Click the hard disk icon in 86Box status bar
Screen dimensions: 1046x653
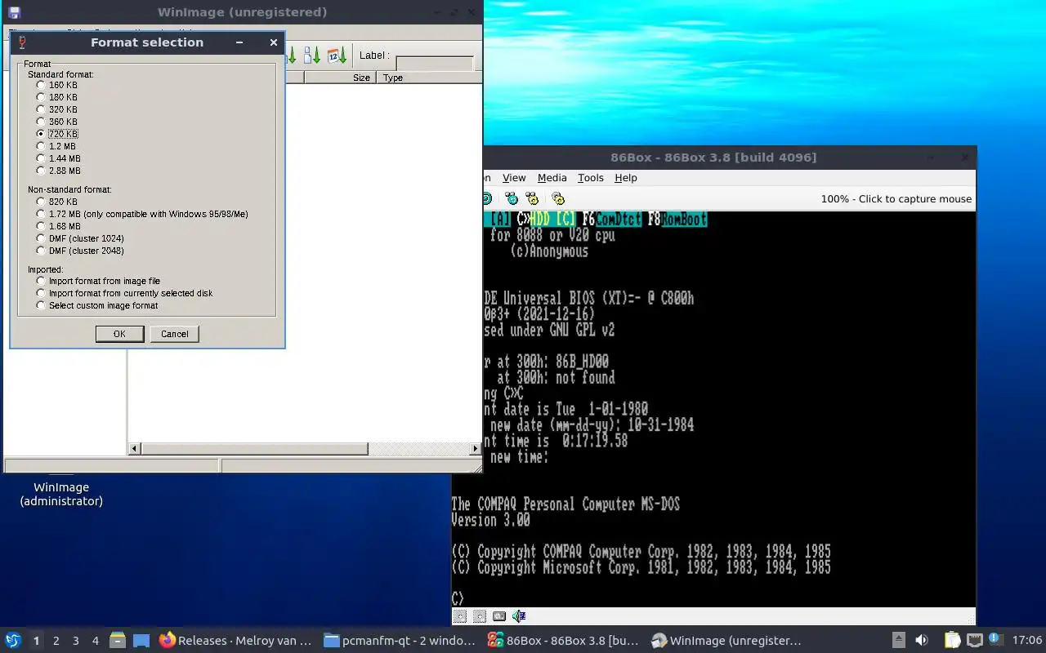pyautogui.click(x=499, y=616)
